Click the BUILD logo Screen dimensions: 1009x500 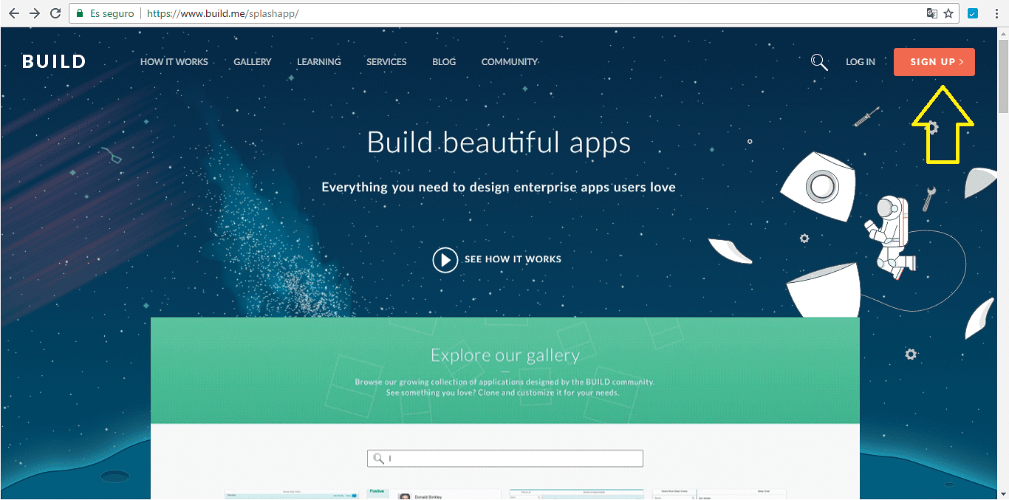(x=54, y=62)
